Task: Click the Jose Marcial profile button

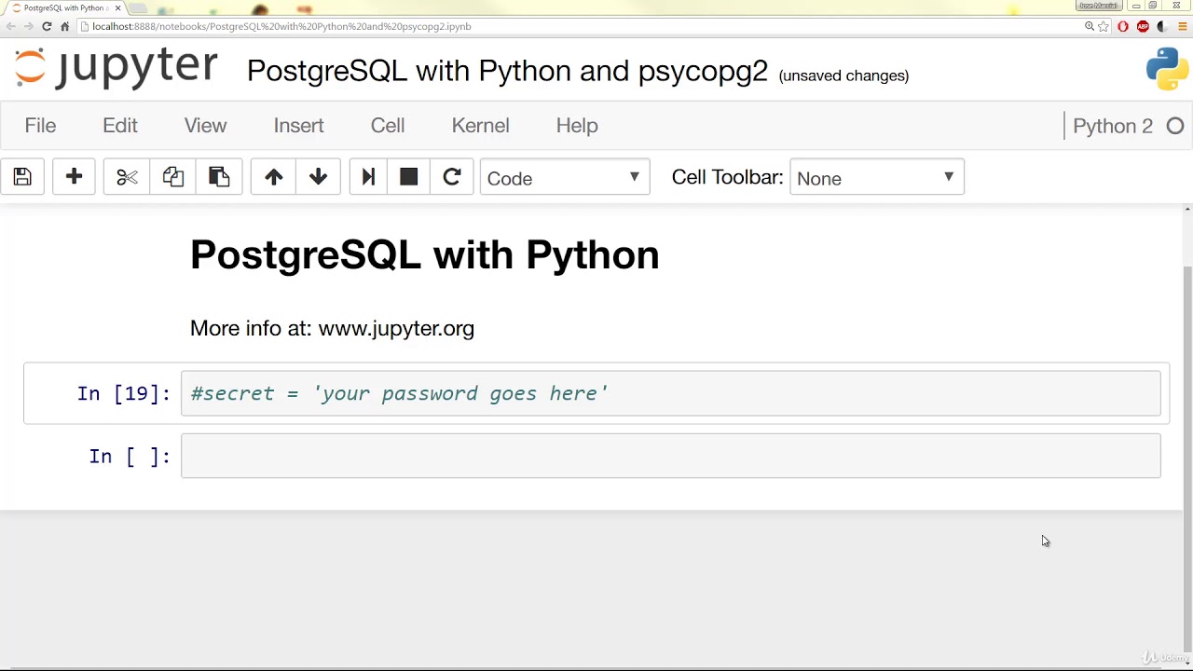Action: [x=1098, y=6]
